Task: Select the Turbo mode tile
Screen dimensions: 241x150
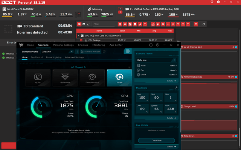Action: point(119,78)
